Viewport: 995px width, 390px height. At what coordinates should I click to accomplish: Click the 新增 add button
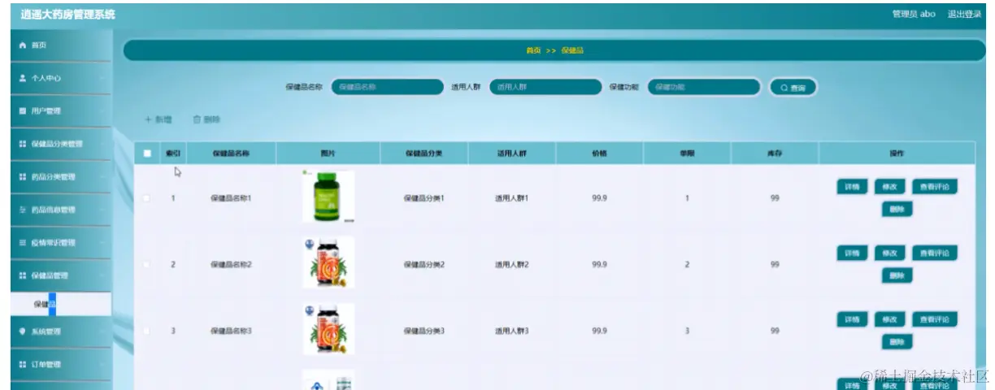[159, 119]
